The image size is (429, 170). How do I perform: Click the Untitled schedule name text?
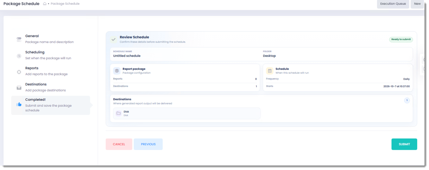pos(127,56)
